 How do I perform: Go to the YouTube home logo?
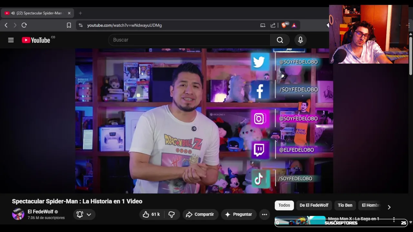[x=36, y=40]
